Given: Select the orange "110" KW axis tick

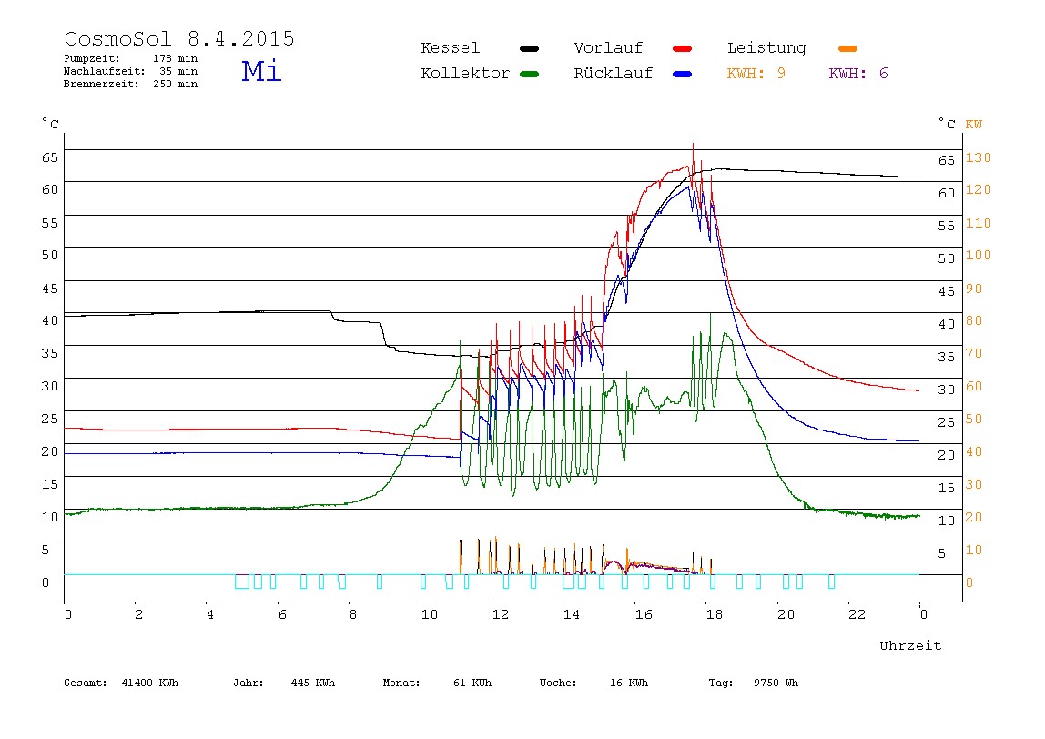Looking at the screenshot, I should [979, 223].
